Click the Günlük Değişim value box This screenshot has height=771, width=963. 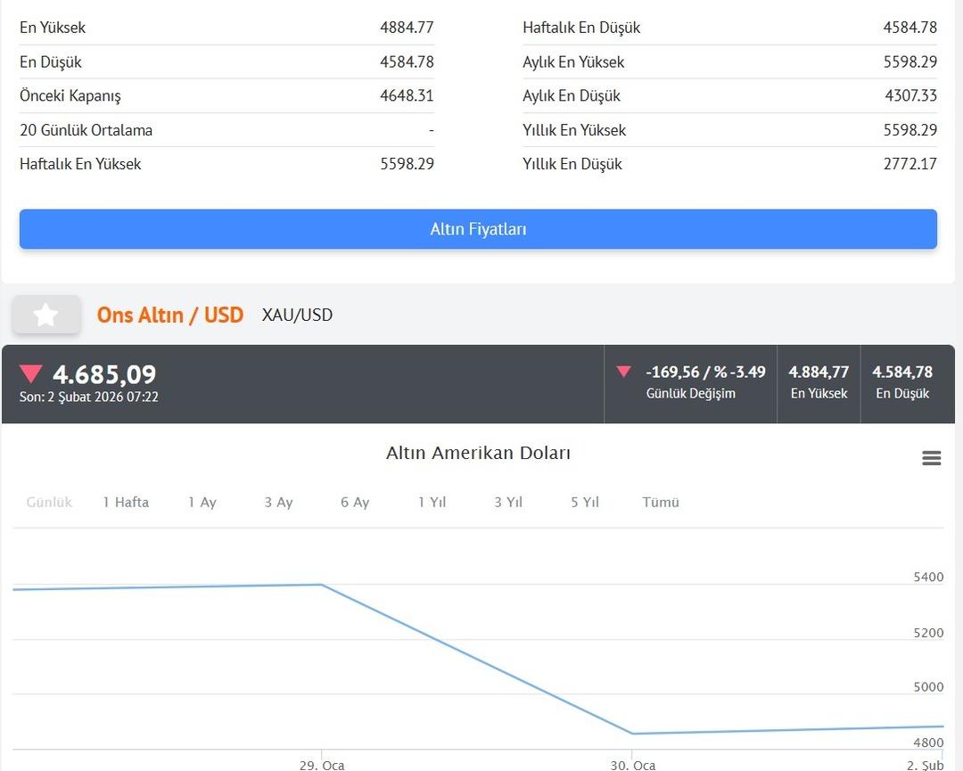click(x=691, y=382)
